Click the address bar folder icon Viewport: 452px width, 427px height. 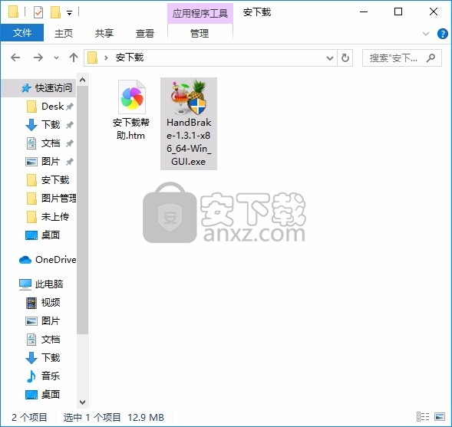tap(92, 57)
